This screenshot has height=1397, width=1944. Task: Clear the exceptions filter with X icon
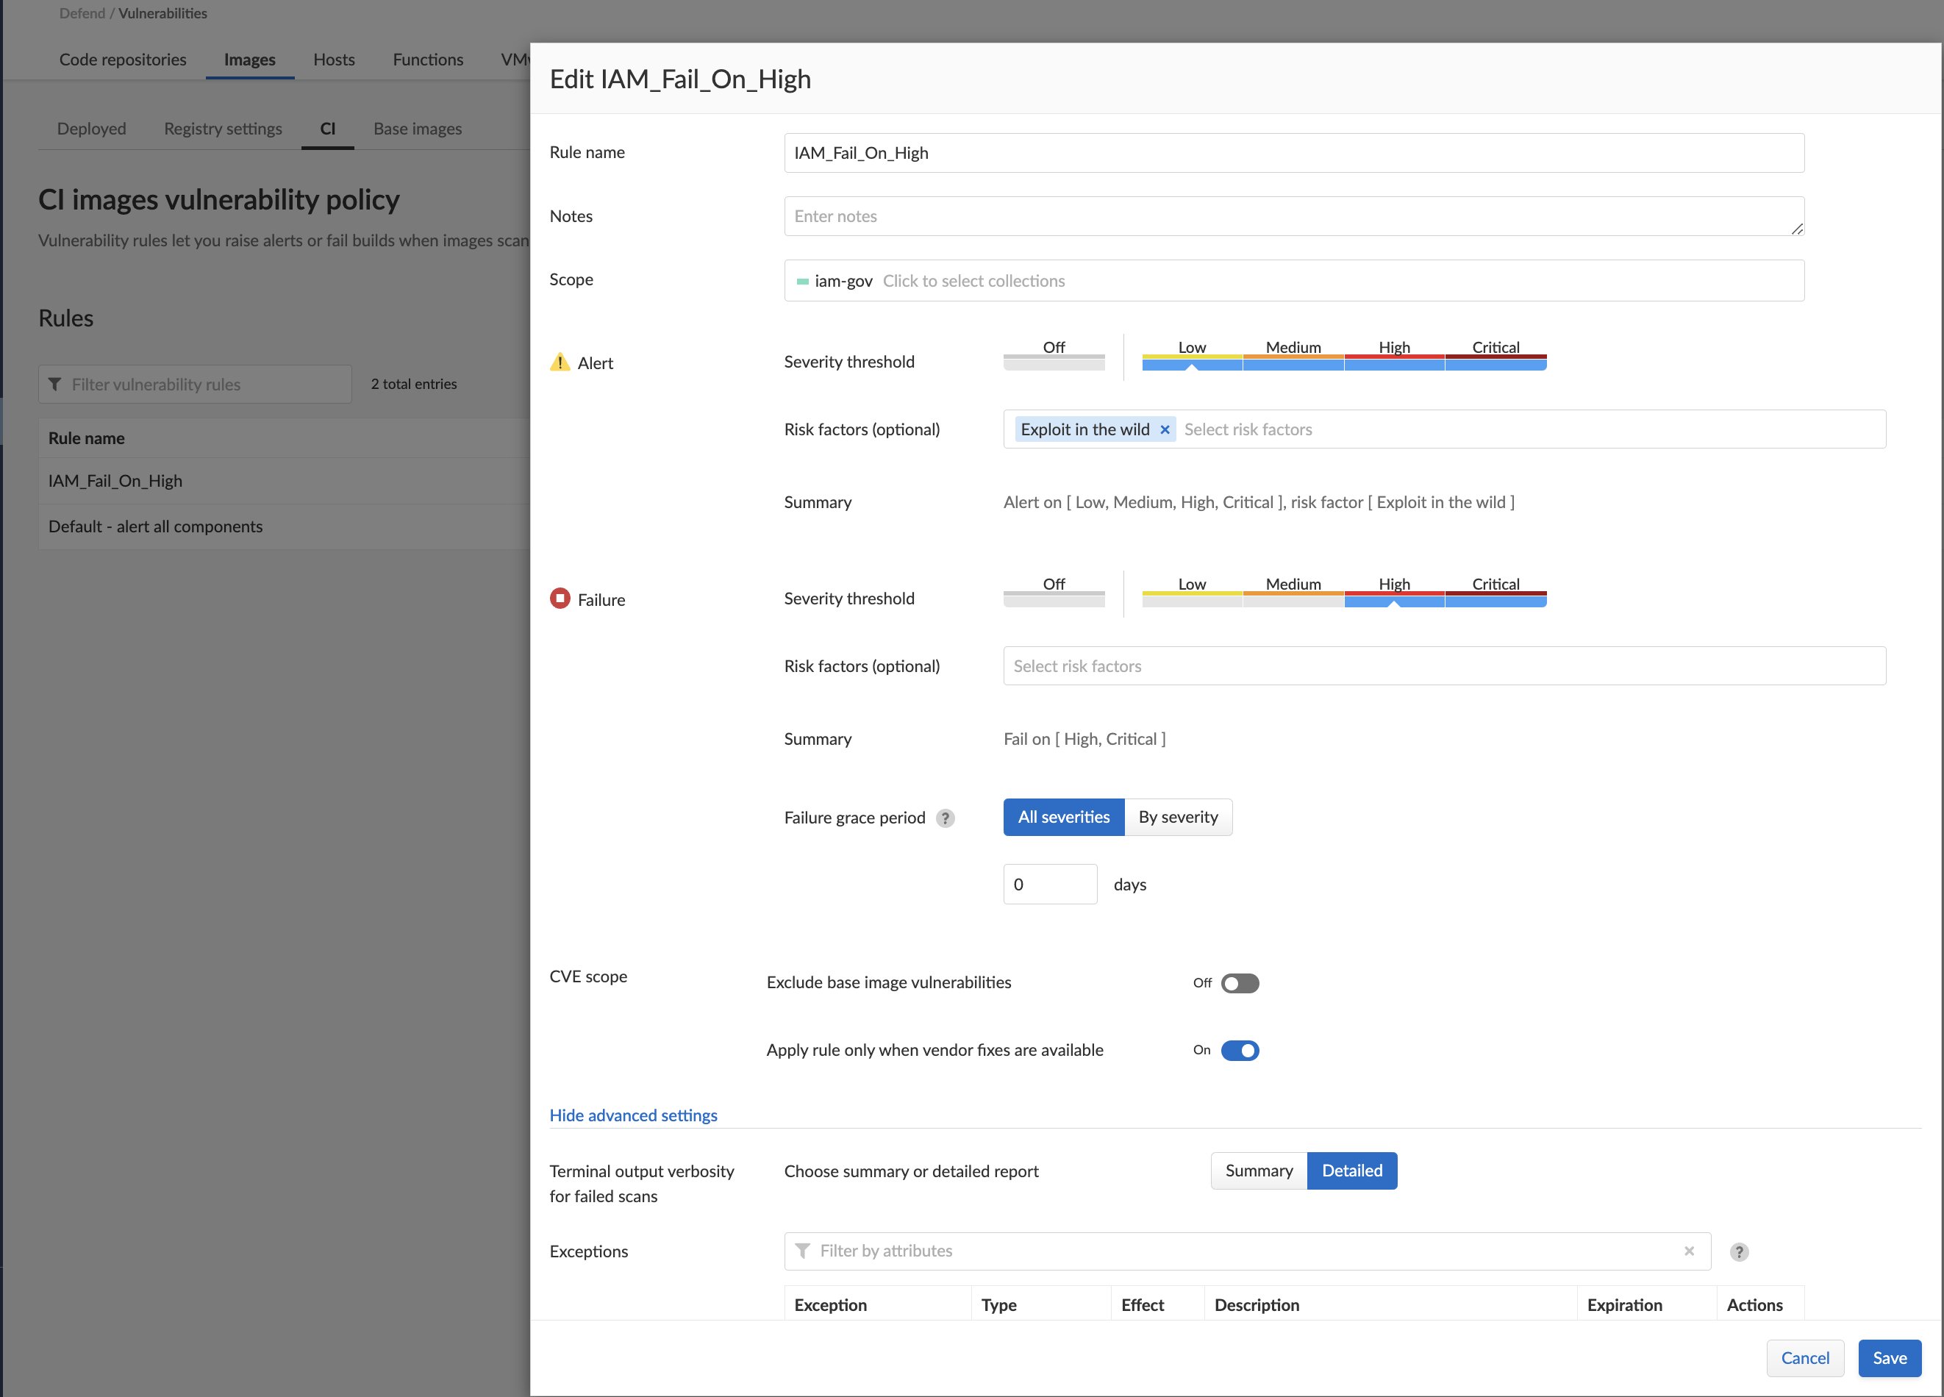1690,1251
